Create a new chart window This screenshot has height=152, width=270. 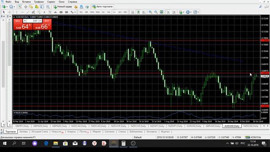pyautogui.click(x=4, y=7)
